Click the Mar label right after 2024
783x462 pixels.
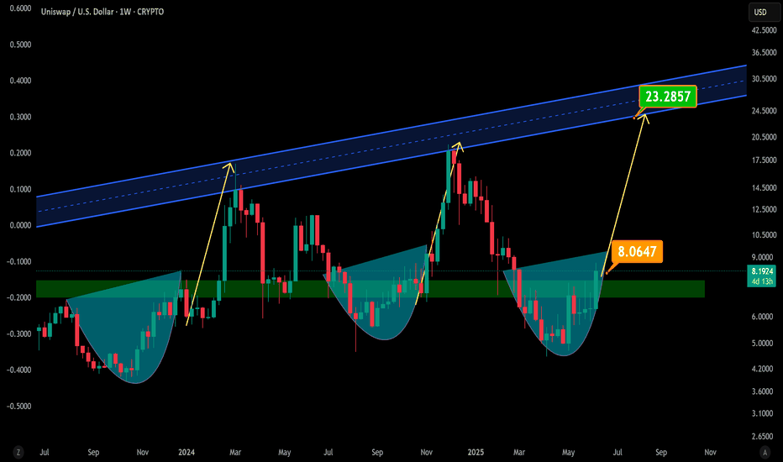(x=235, y=453)
